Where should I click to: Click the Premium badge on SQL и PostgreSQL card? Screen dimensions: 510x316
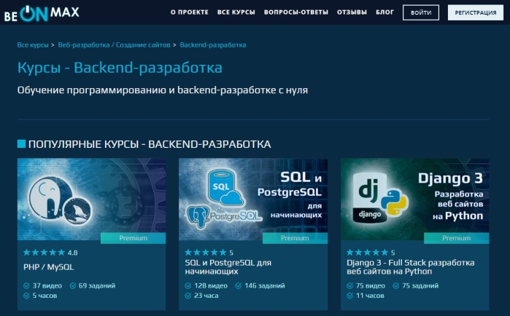(295, 238)
